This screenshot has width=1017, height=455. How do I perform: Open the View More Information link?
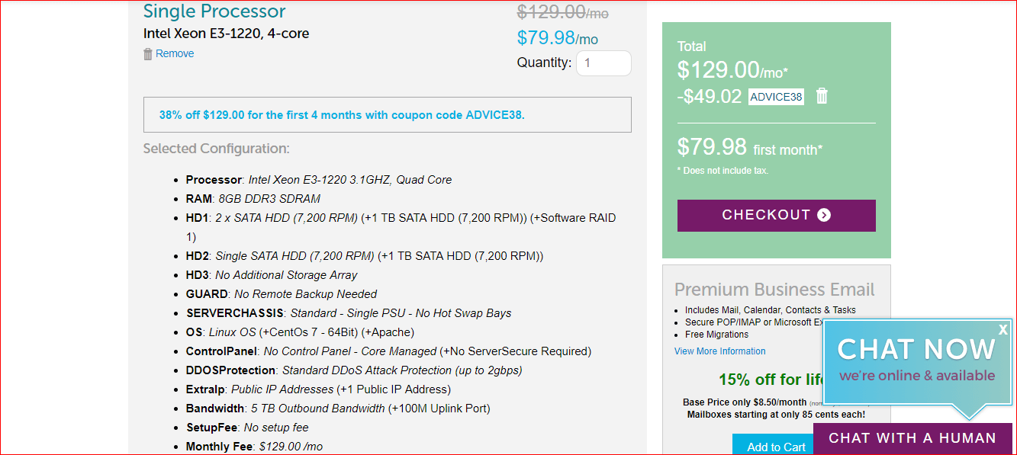[x=719, y=351]
